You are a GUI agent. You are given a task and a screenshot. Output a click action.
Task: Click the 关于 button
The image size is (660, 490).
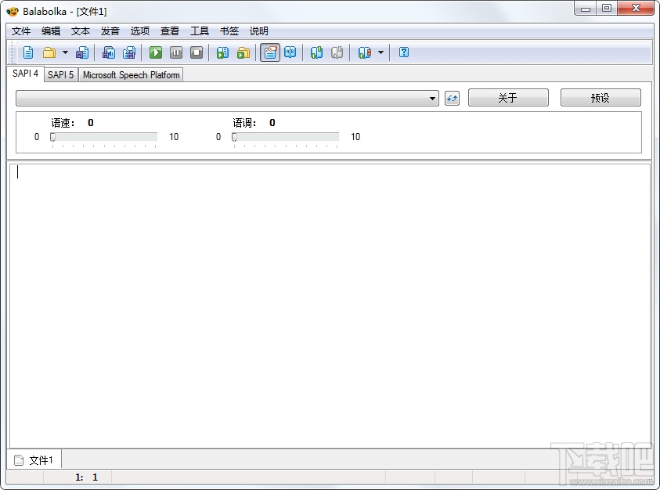(508, 98)
